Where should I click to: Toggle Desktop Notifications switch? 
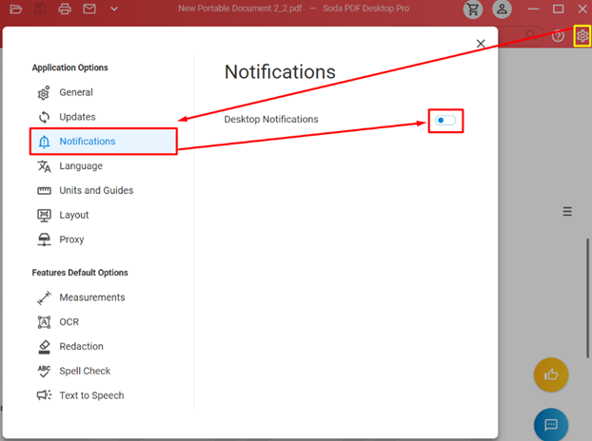pyautogui.click(x=445, y=121)
